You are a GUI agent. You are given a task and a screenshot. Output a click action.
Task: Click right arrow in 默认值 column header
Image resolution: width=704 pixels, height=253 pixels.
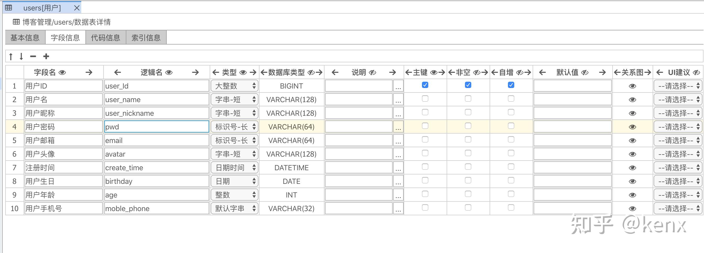click(x=602, y=72)
